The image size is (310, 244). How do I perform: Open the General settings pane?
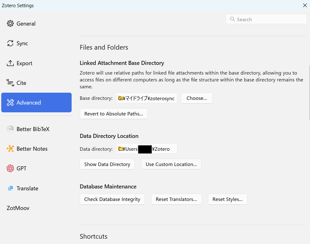(36, 23)
